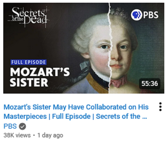The image size is (167, 145).
Task: Click the Secrets of the Dead logo
Action: coord(28,17)
